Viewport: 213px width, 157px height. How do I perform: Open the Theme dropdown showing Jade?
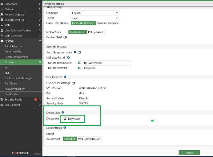95,18
